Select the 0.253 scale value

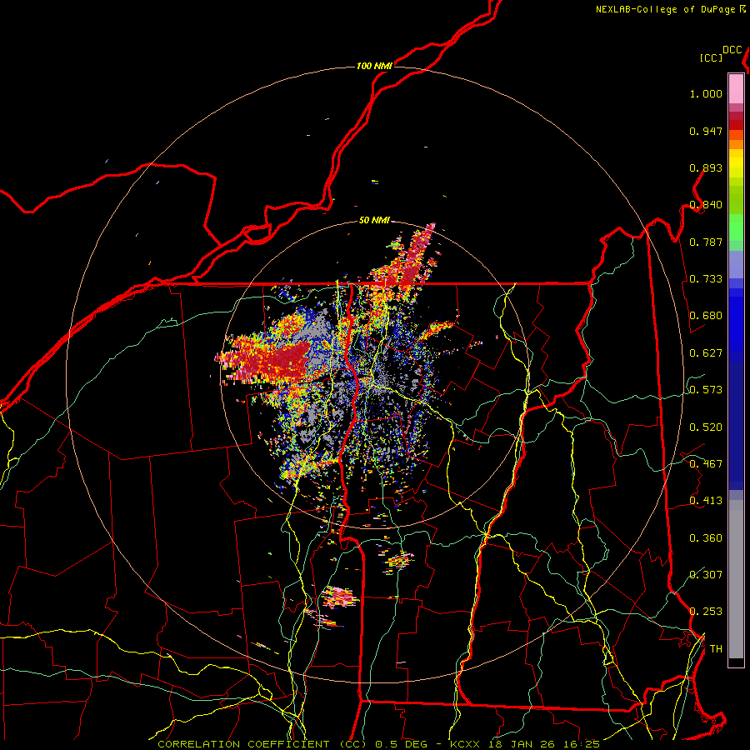pyautogui.click(x=706, y=612)
